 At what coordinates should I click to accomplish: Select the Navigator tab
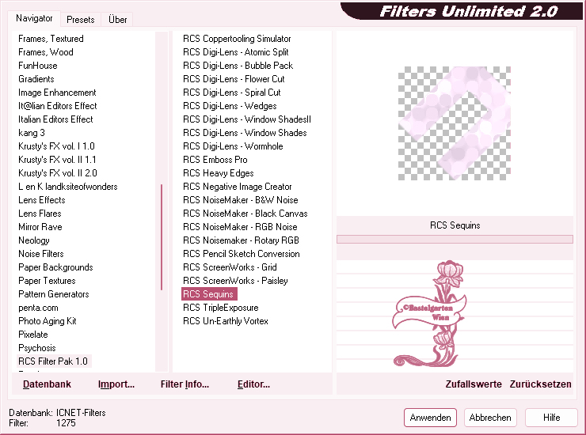tap(34, 19)
